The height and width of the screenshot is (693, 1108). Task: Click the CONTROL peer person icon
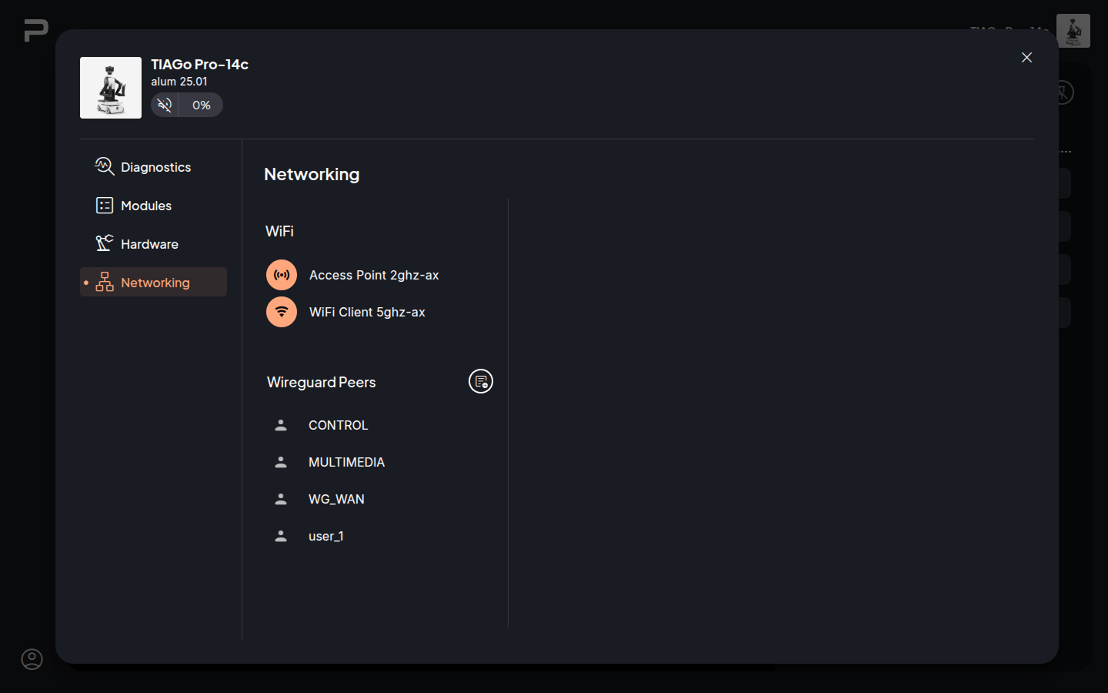281,425
